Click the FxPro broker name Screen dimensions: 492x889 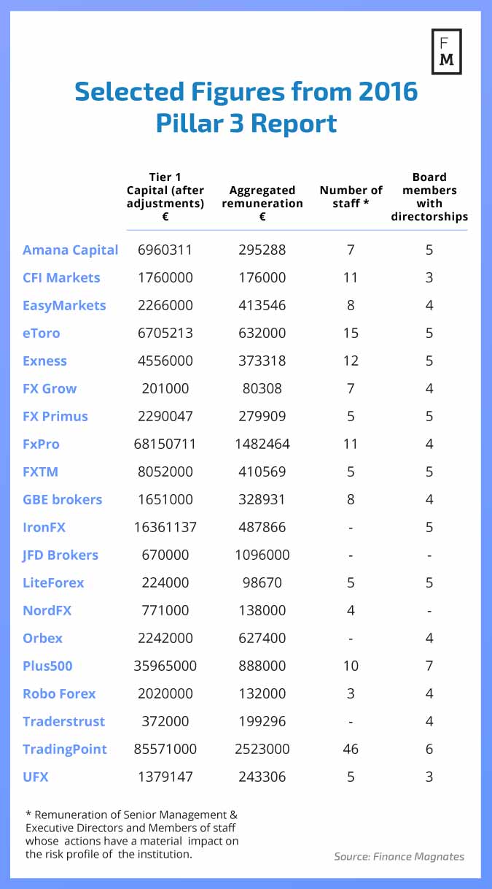(x=41, y=444)
